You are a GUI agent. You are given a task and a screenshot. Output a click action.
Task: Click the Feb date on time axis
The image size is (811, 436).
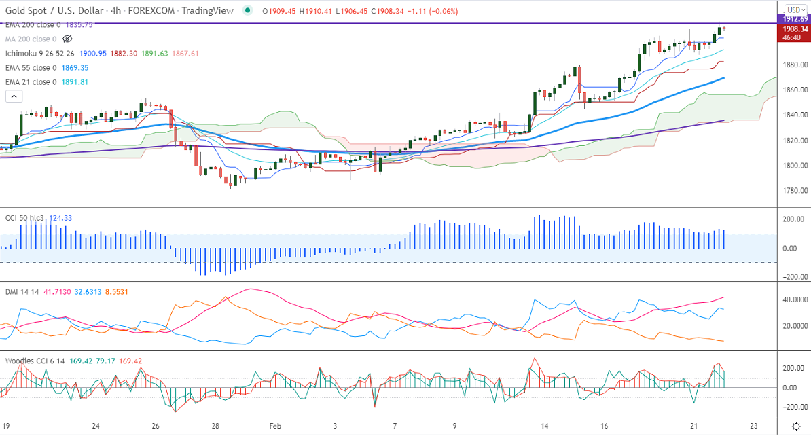275,426
